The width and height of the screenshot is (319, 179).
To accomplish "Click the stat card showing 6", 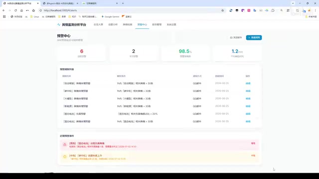I will click(82, 53).
